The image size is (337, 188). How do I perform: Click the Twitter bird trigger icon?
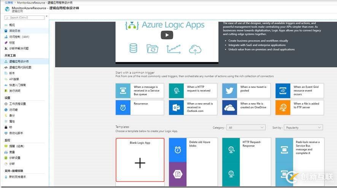tap(229, 91)
